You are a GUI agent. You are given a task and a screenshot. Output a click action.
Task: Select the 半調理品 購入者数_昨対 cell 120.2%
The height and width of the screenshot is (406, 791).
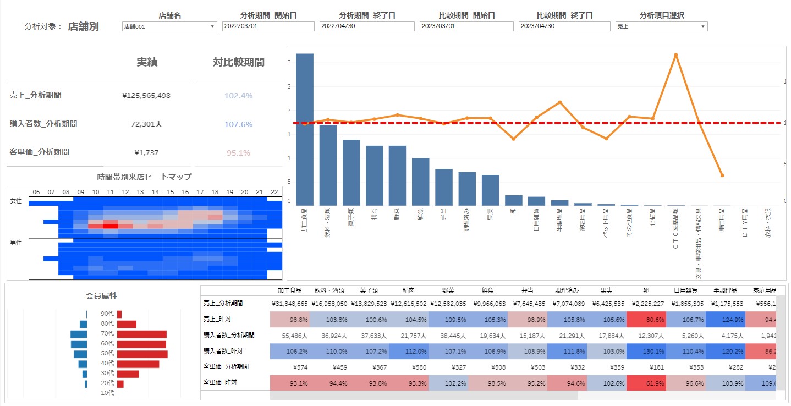pos(725,351)
